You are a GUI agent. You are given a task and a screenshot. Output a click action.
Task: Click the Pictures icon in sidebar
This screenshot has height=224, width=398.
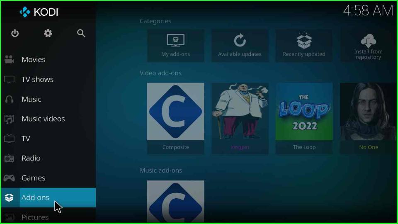pyautogui.click(x=10, y=217)
